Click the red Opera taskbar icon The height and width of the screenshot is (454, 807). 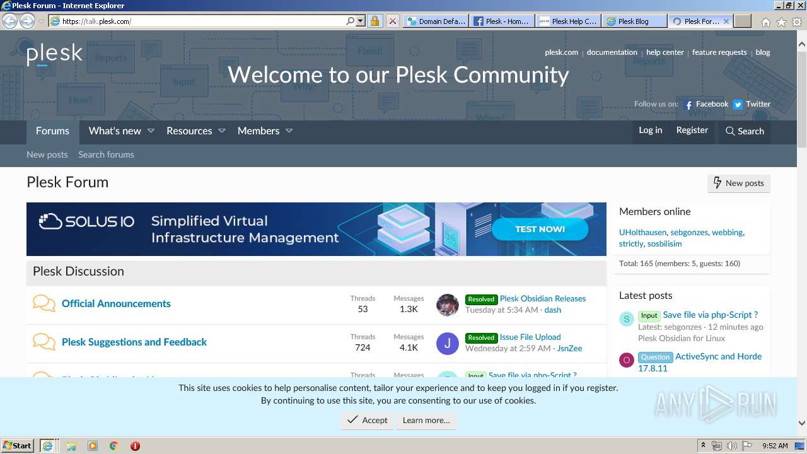pyautogui.click(x=135, y=446)
